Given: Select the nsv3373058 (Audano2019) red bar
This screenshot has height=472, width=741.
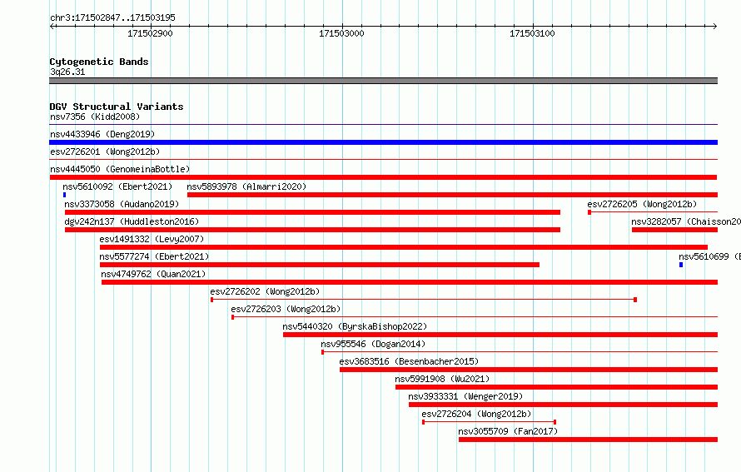Looking at the screenshot, I should [312, 212].
